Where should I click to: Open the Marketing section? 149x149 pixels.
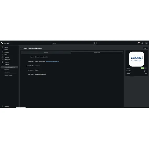pos(7,60)
